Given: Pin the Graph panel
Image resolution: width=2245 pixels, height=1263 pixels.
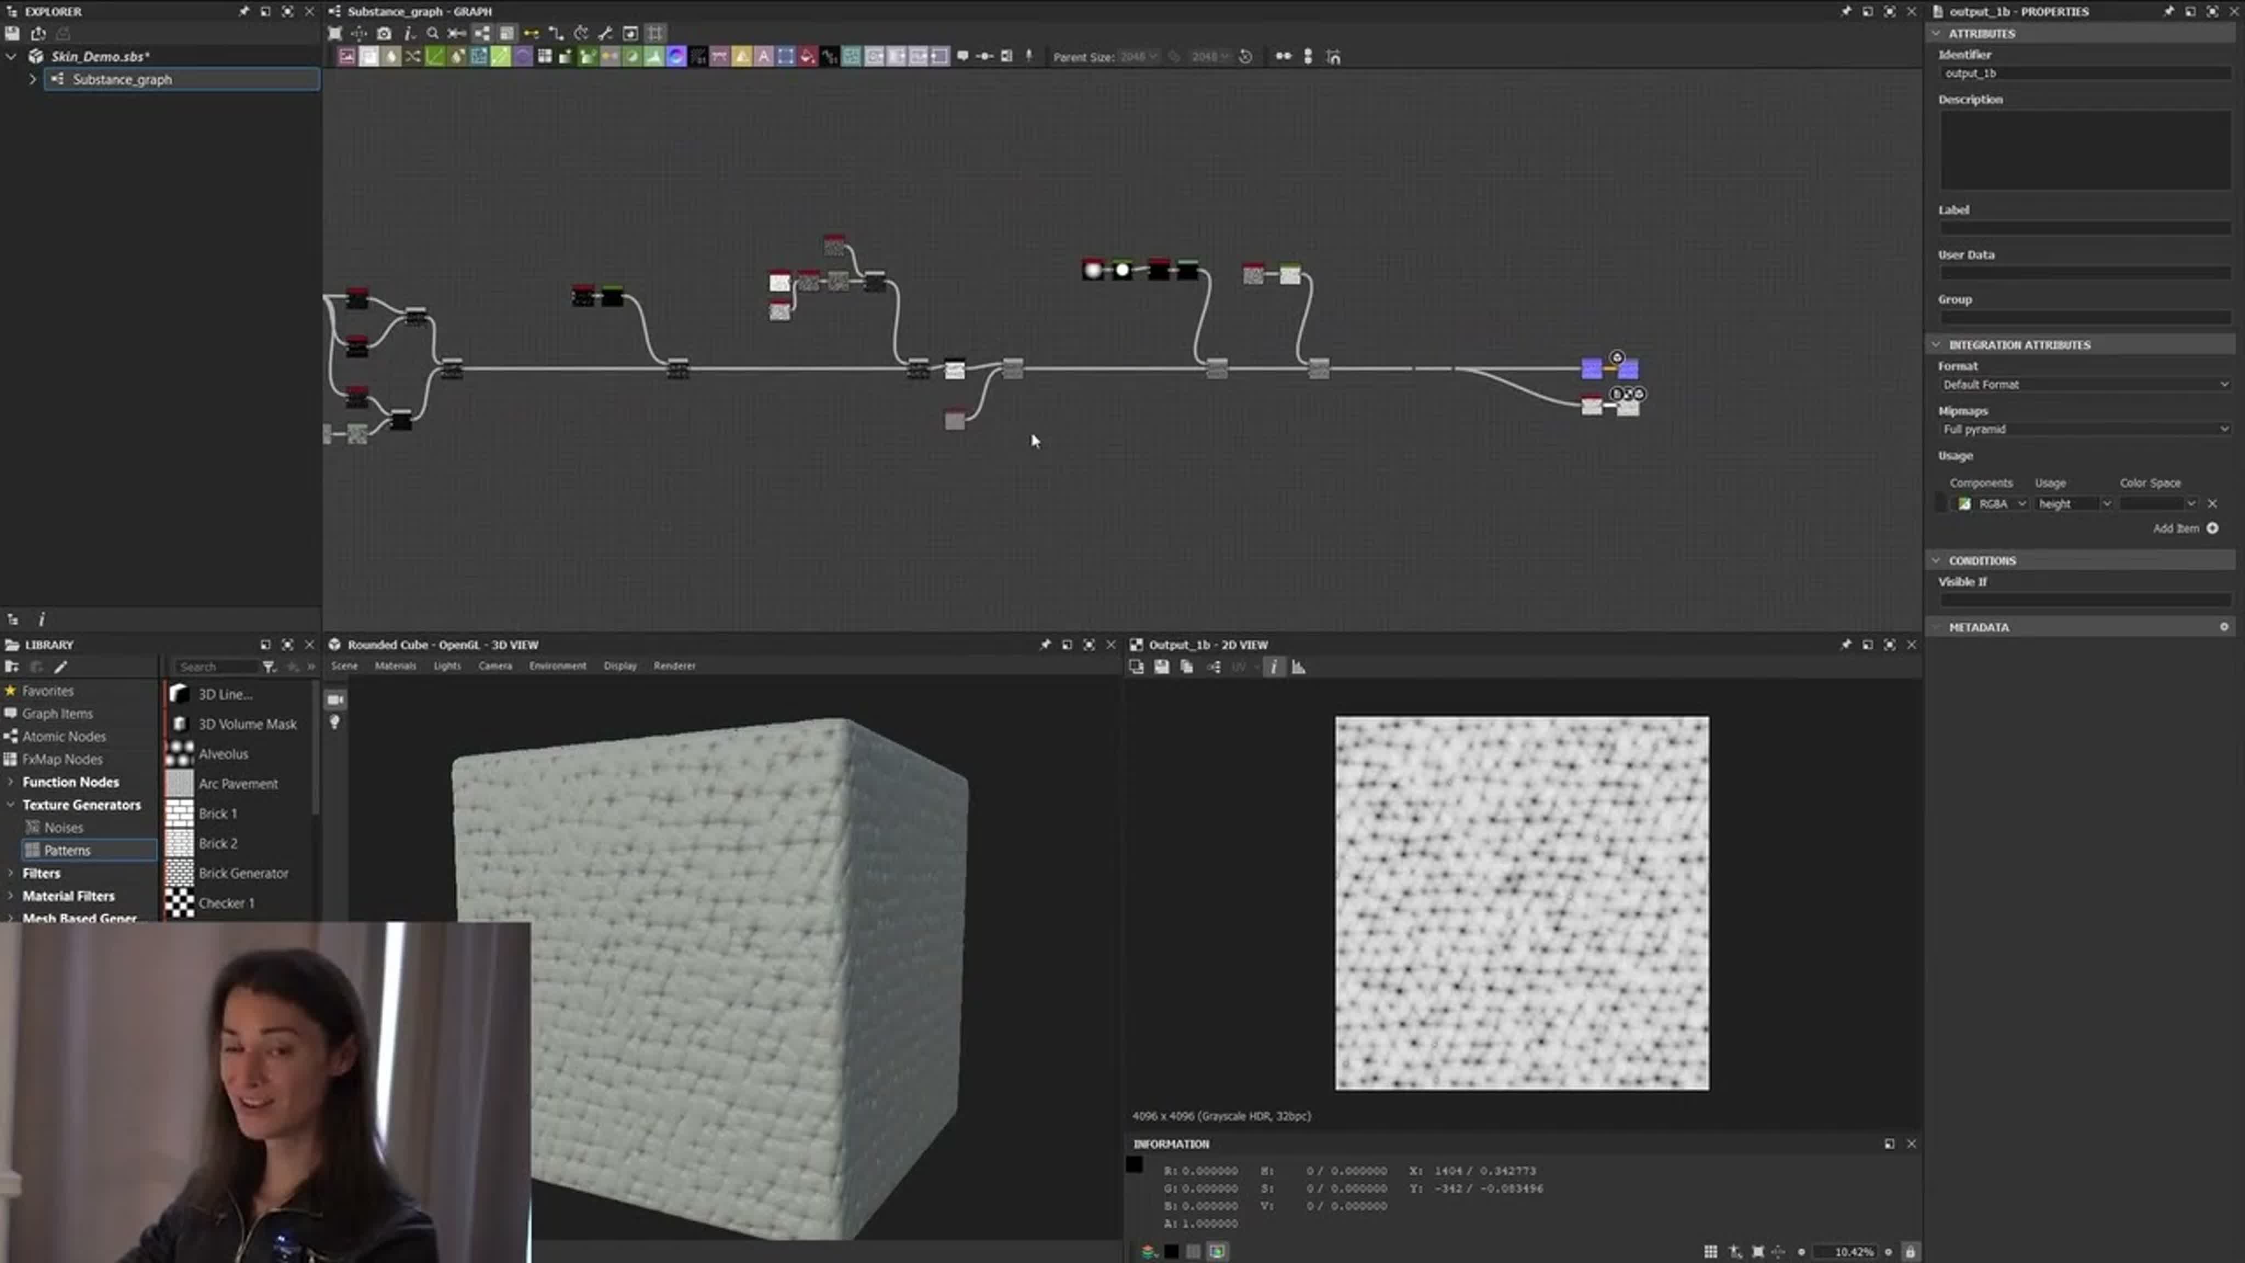Looking at the screenshot, I should 1845,12.
